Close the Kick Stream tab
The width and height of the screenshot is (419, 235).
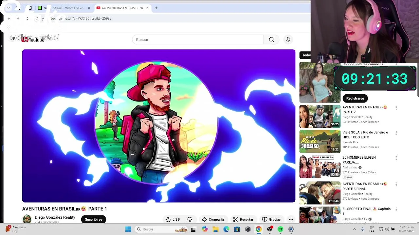tap(89, 8)
